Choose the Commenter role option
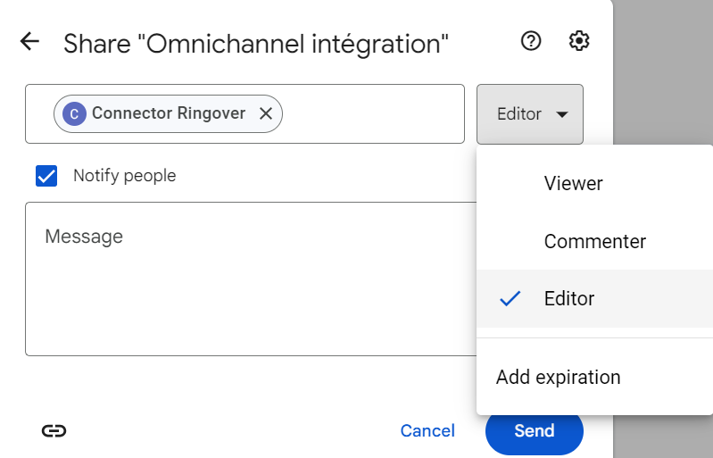713x458 pixels. click(595, 242)
